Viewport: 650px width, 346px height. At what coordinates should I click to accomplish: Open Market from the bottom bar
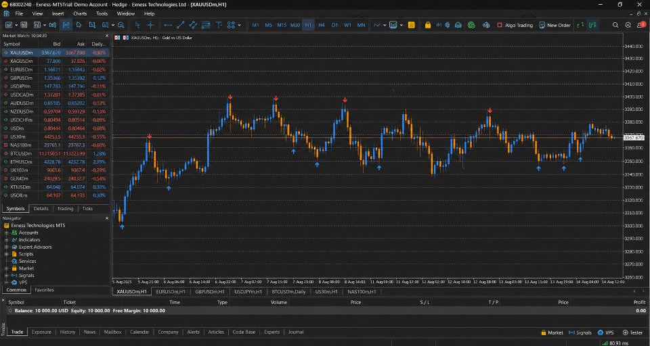(x=552, y=332)
